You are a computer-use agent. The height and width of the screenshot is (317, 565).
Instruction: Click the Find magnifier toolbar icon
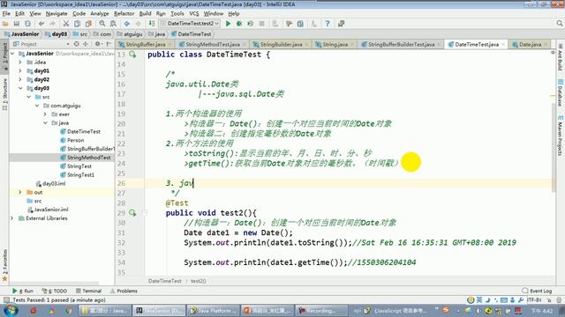(x=102, y=24)
